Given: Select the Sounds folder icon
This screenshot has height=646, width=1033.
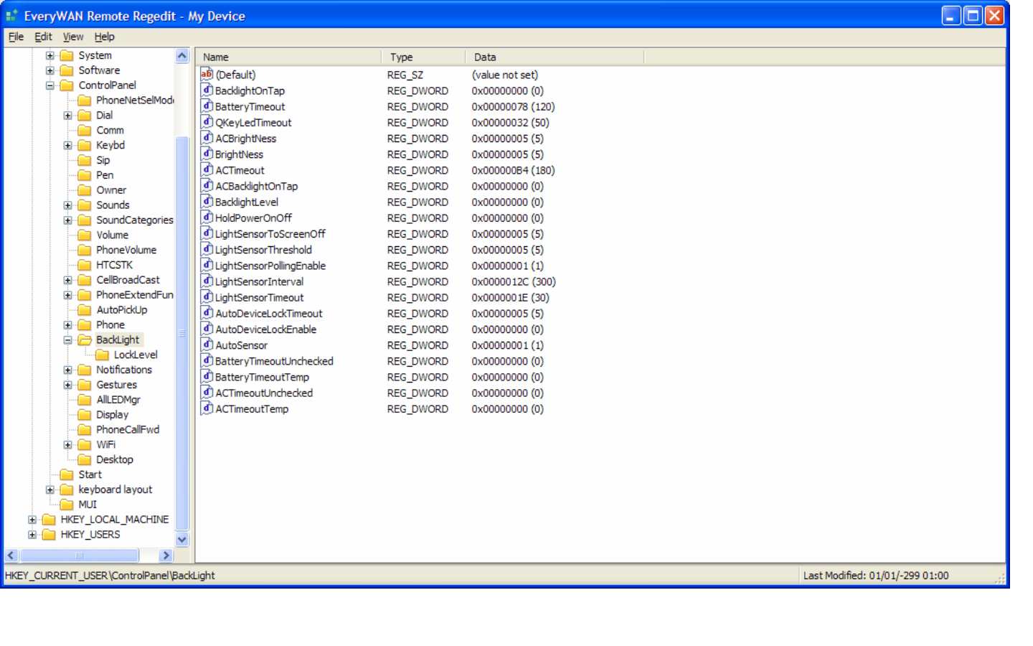Looking at the screenshot, I should coord(85,205).
